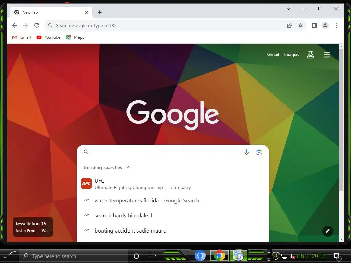Choose 'sean richards hinsdale il' suggestion
The width and height of the screenshot is (351, 263).
pos(173,216)
